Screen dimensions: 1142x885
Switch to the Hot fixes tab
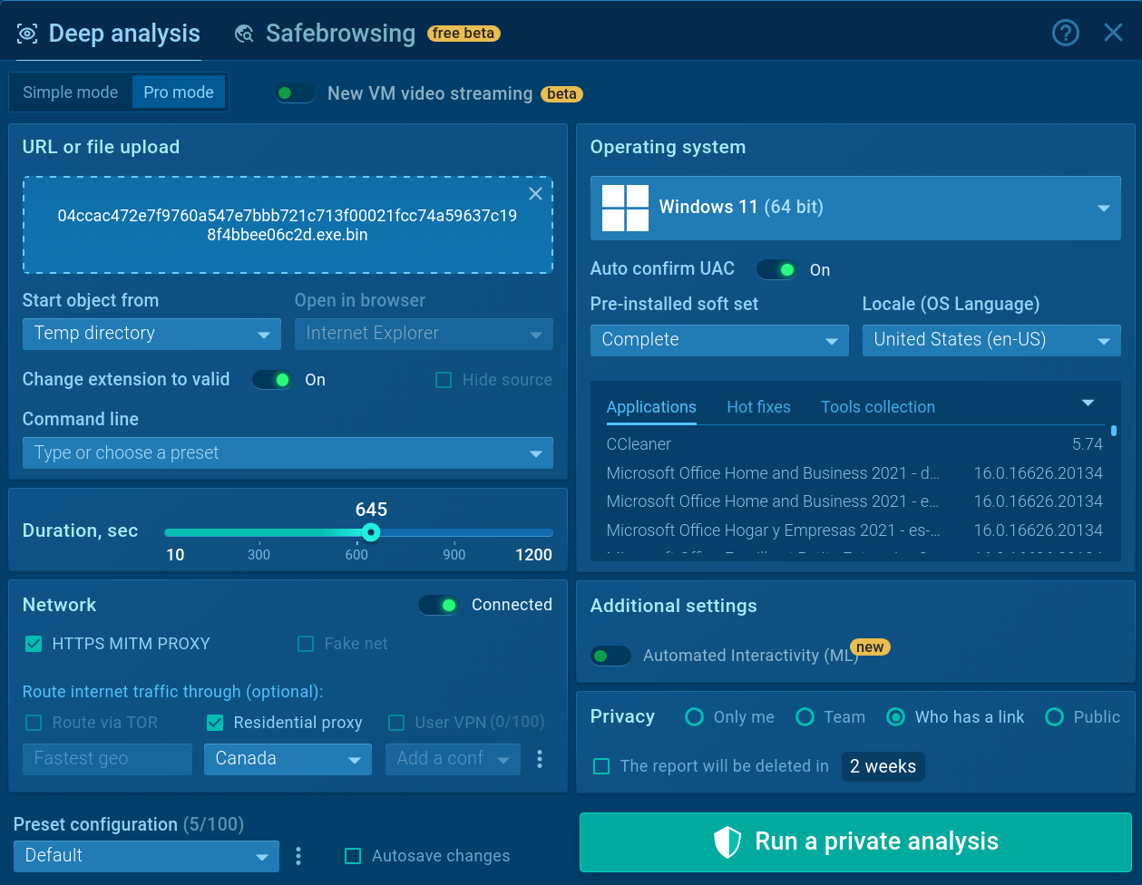pyautogui.click(x=758, y=407)
